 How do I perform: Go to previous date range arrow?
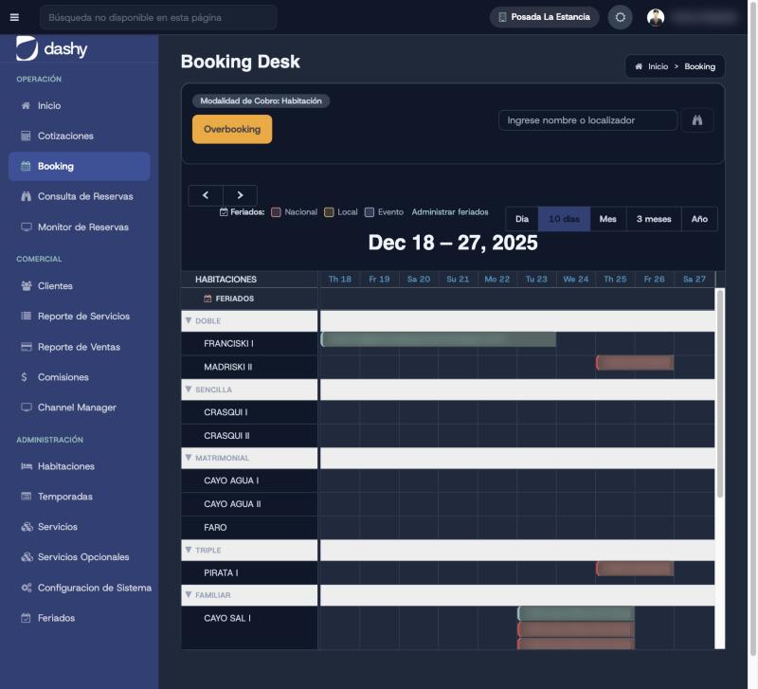coord(206,195)
